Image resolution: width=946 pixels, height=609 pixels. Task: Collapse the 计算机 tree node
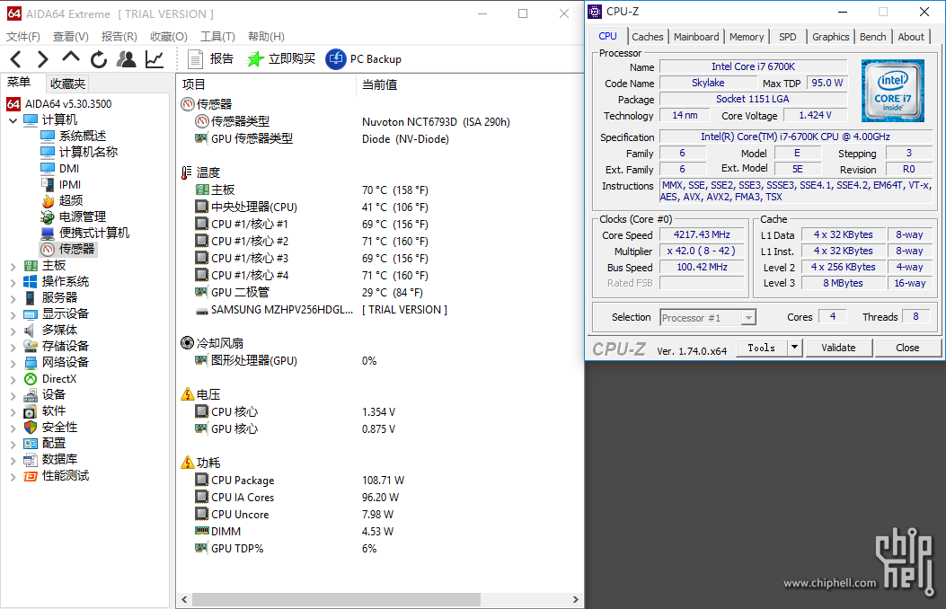click(13, 120)
